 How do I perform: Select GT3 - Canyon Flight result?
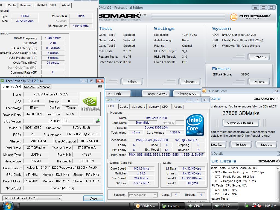[x=235, y=181]
